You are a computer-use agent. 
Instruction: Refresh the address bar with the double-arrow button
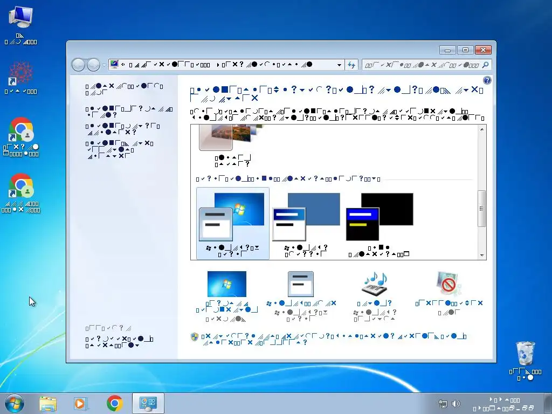351,65
